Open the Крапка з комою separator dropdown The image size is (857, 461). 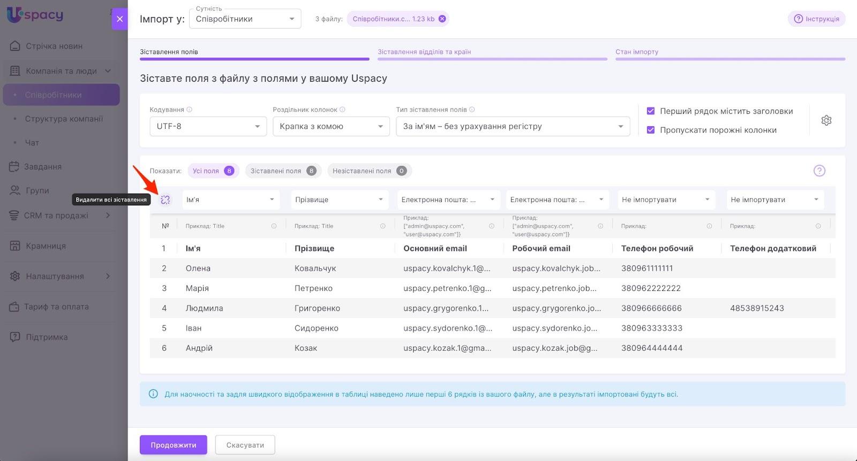click(x=330, y=127)
